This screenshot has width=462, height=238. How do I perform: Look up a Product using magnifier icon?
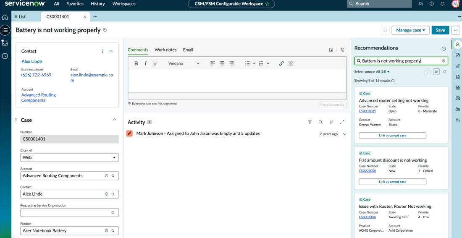pos(113,230)
